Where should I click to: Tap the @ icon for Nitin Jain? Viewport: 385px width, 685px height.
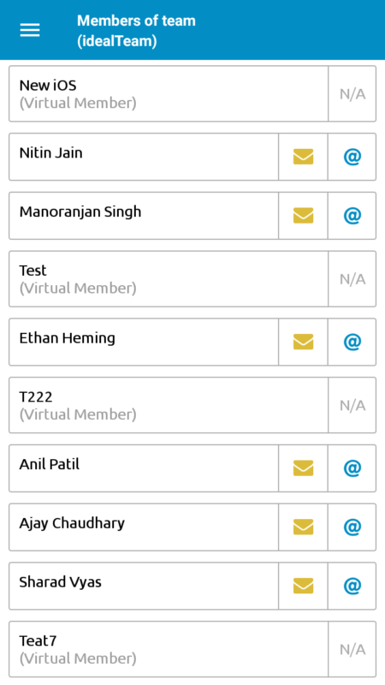pos(352,157)
